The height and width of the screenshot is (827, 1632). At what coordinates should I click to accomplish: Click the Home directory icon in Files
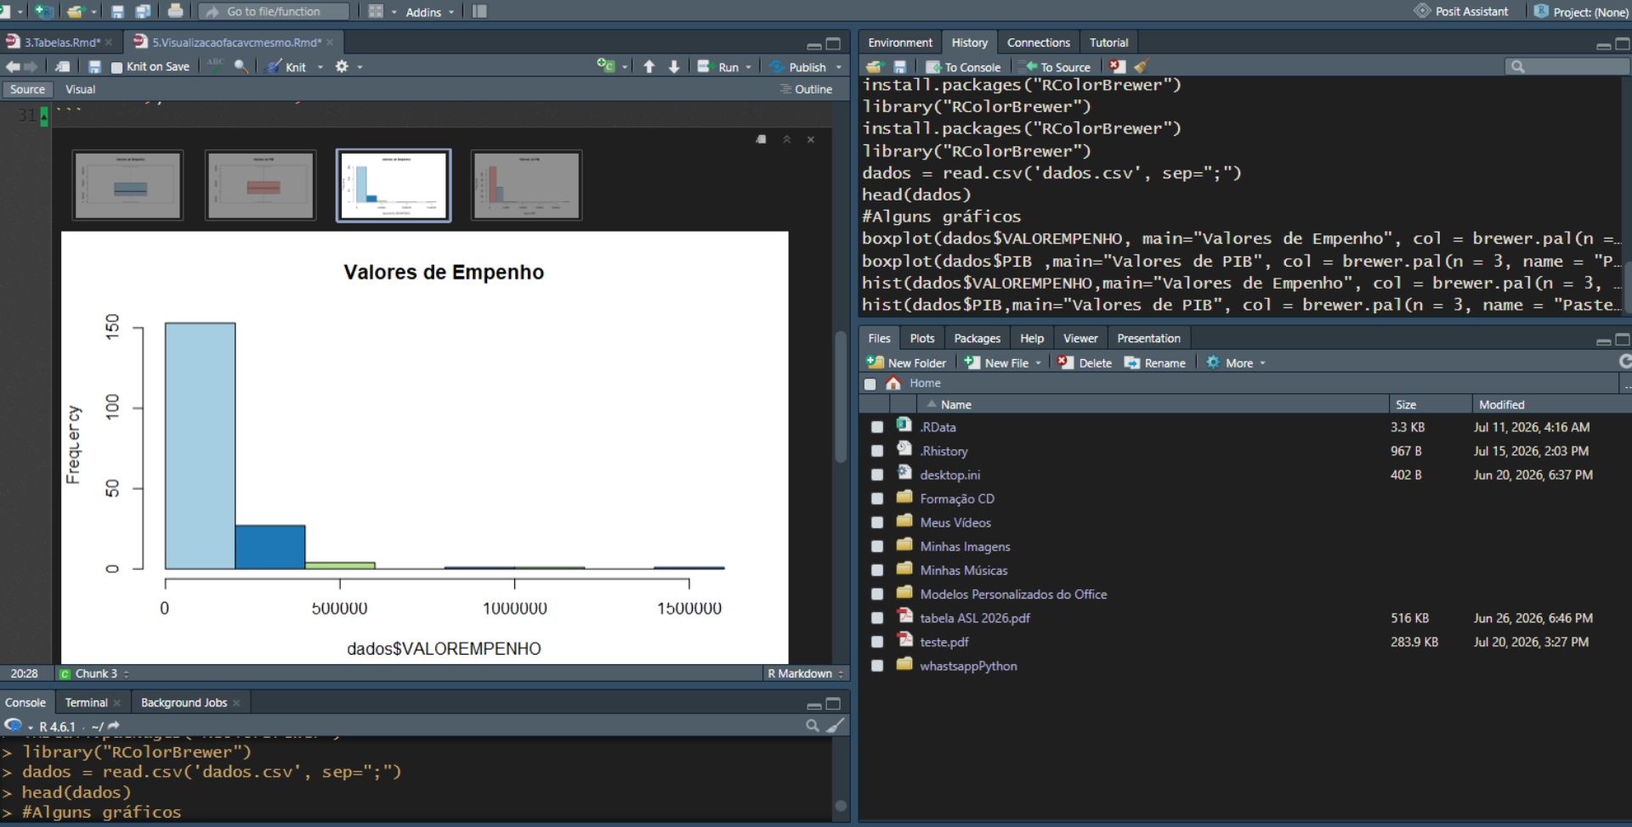coord(893,383)
